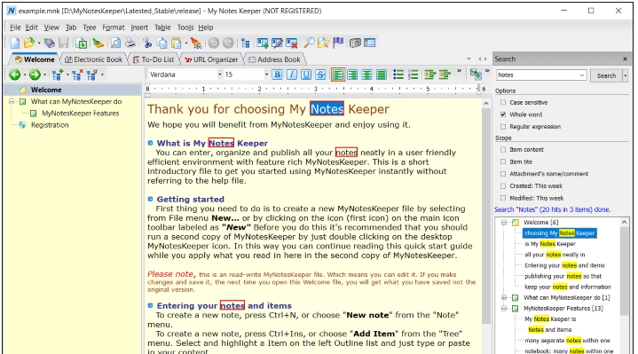This screenshot has width=638, height=354.
Task: Click the Search button
Action: (606, 75)
